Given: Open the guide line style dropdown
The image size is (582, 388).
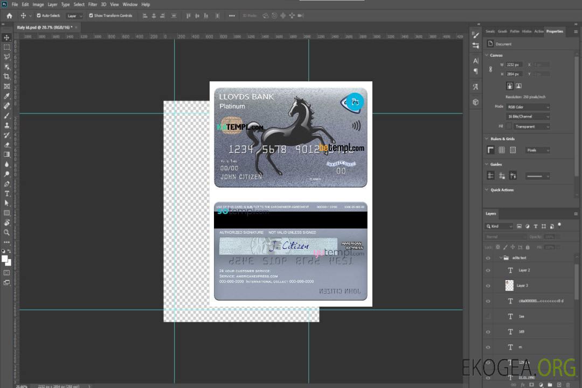Looking at the screenshot, I should click(537, 176).
